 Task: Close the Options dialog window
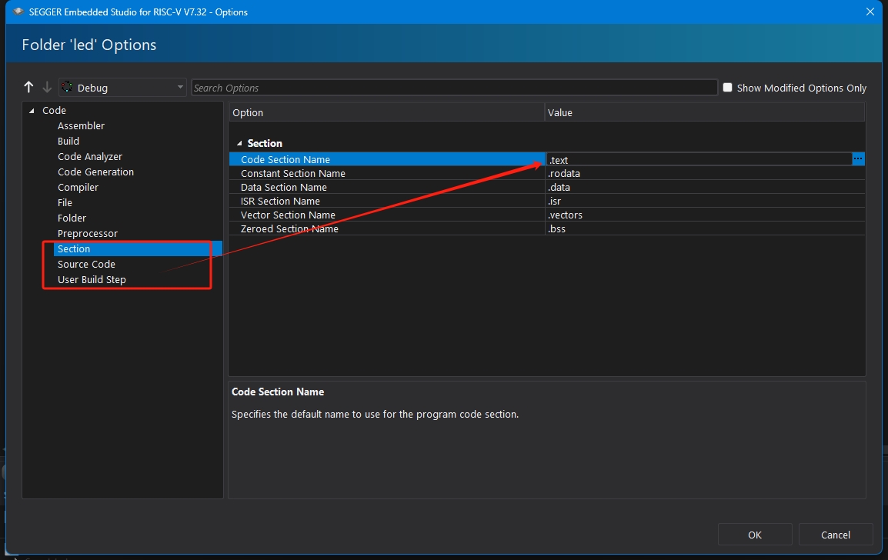point(870,12)
